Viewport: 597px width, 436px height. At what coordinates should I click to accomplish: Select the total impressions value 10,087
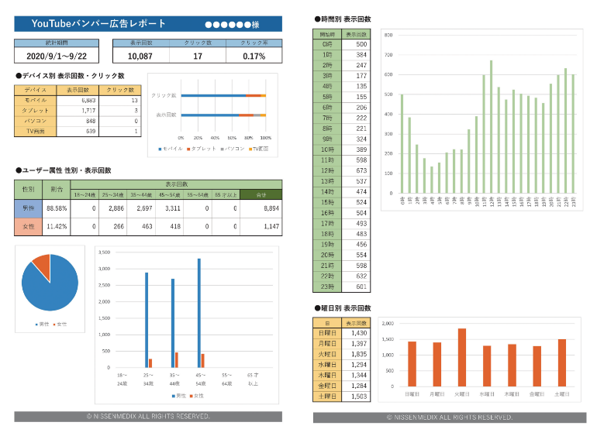[140, 57]
